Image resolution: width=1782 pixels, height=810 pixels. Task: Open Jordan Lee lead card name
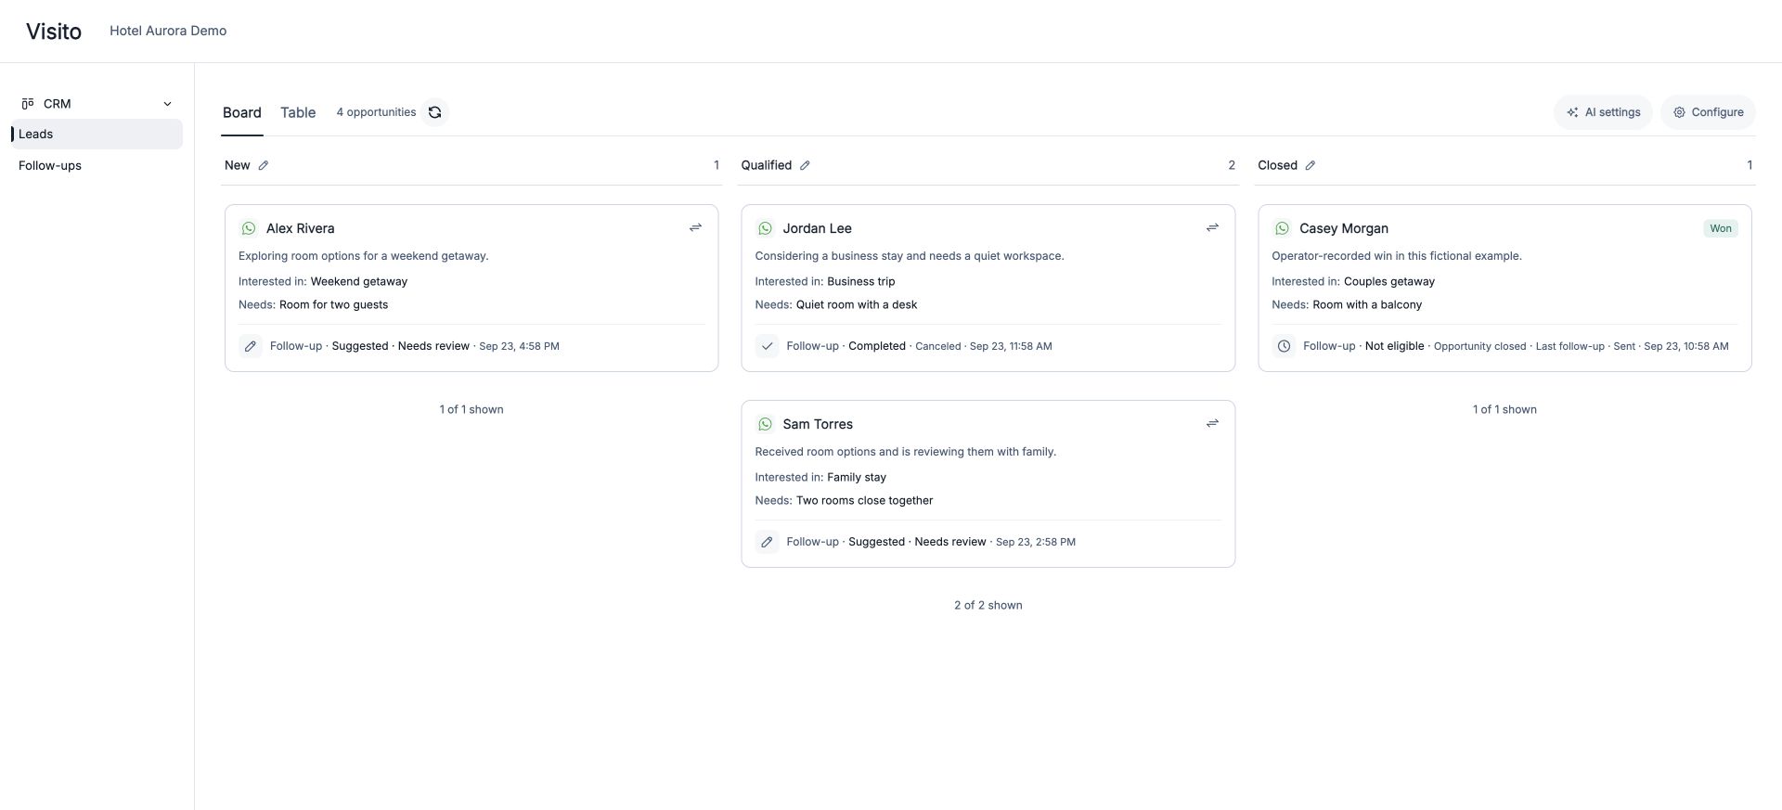click(x=817, y=228)
